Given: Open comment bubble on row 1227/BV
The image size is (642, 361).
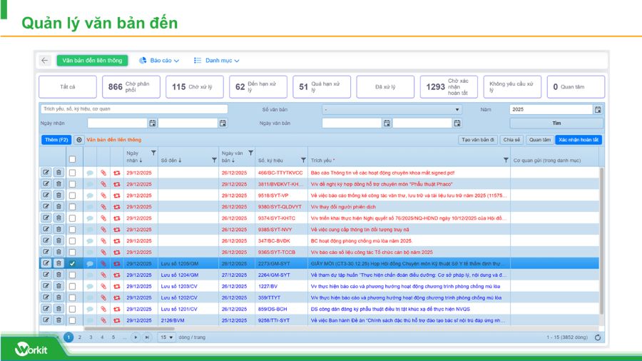Looking at the screenshot, I should coord(90,287).
